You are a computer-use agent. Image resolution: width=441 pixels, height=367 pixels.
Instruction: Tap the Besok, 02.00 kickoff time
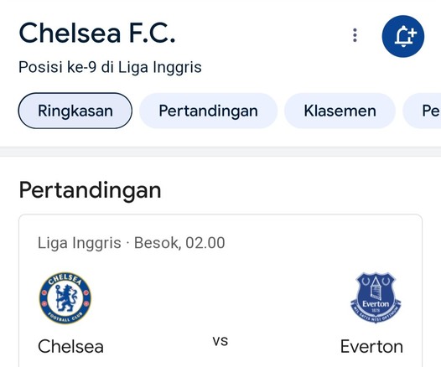coord(179,243)
